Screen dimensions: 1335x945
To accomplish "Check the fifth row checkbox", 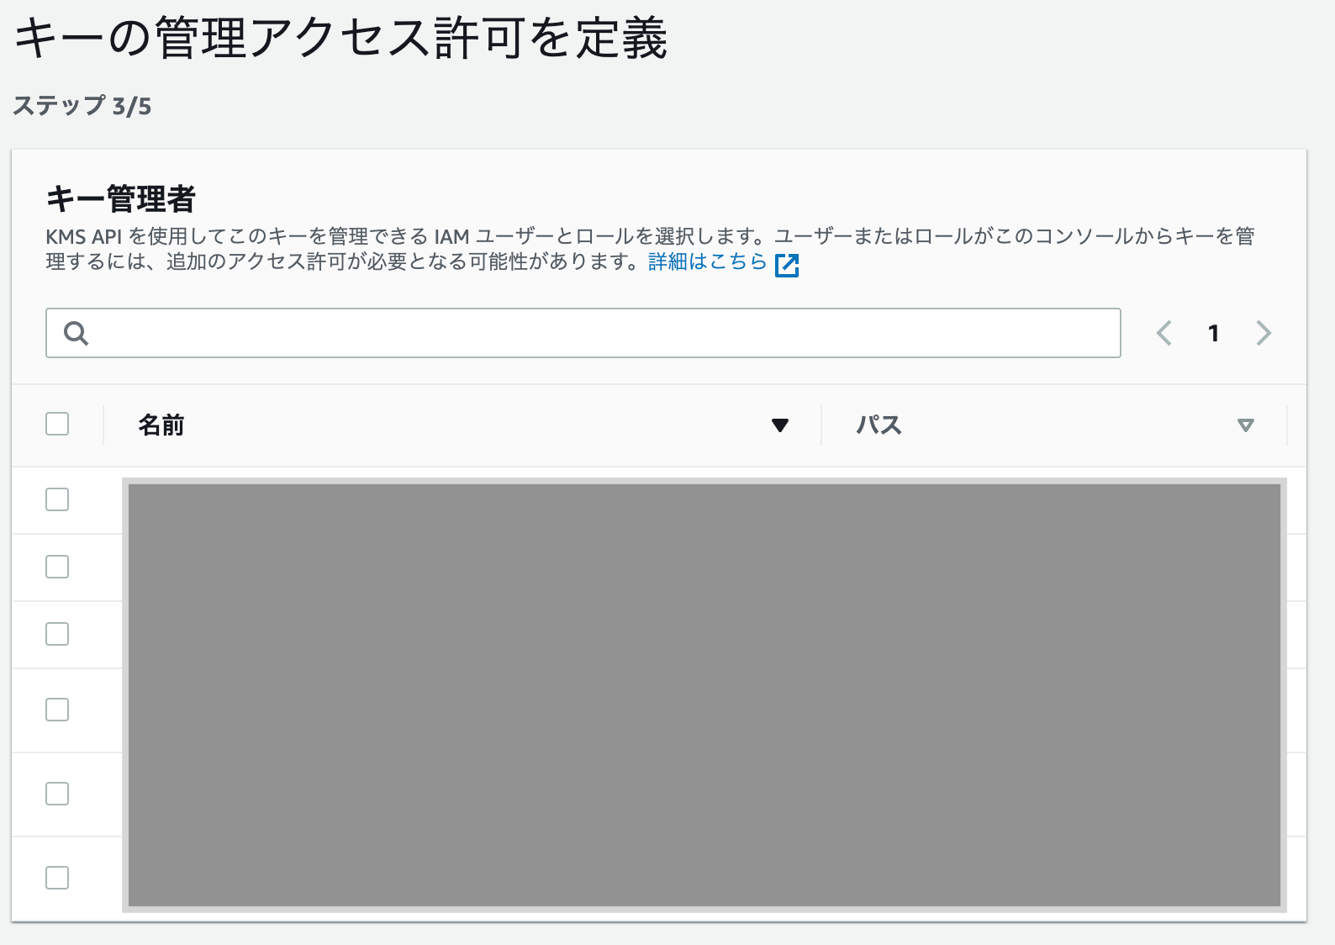I will pos(57,794).
